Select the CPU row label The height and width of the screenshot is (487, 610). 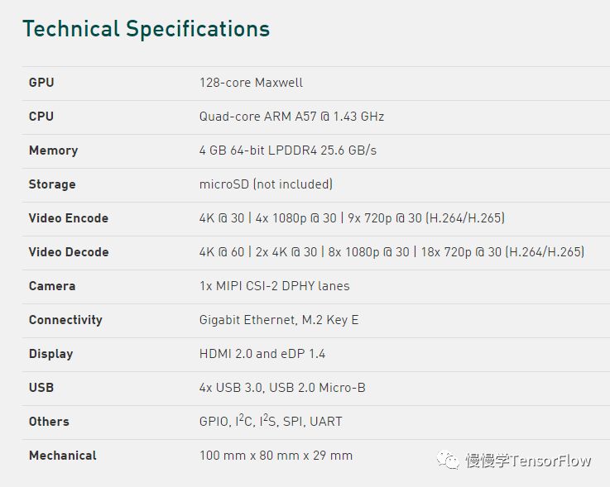(41, 117)
